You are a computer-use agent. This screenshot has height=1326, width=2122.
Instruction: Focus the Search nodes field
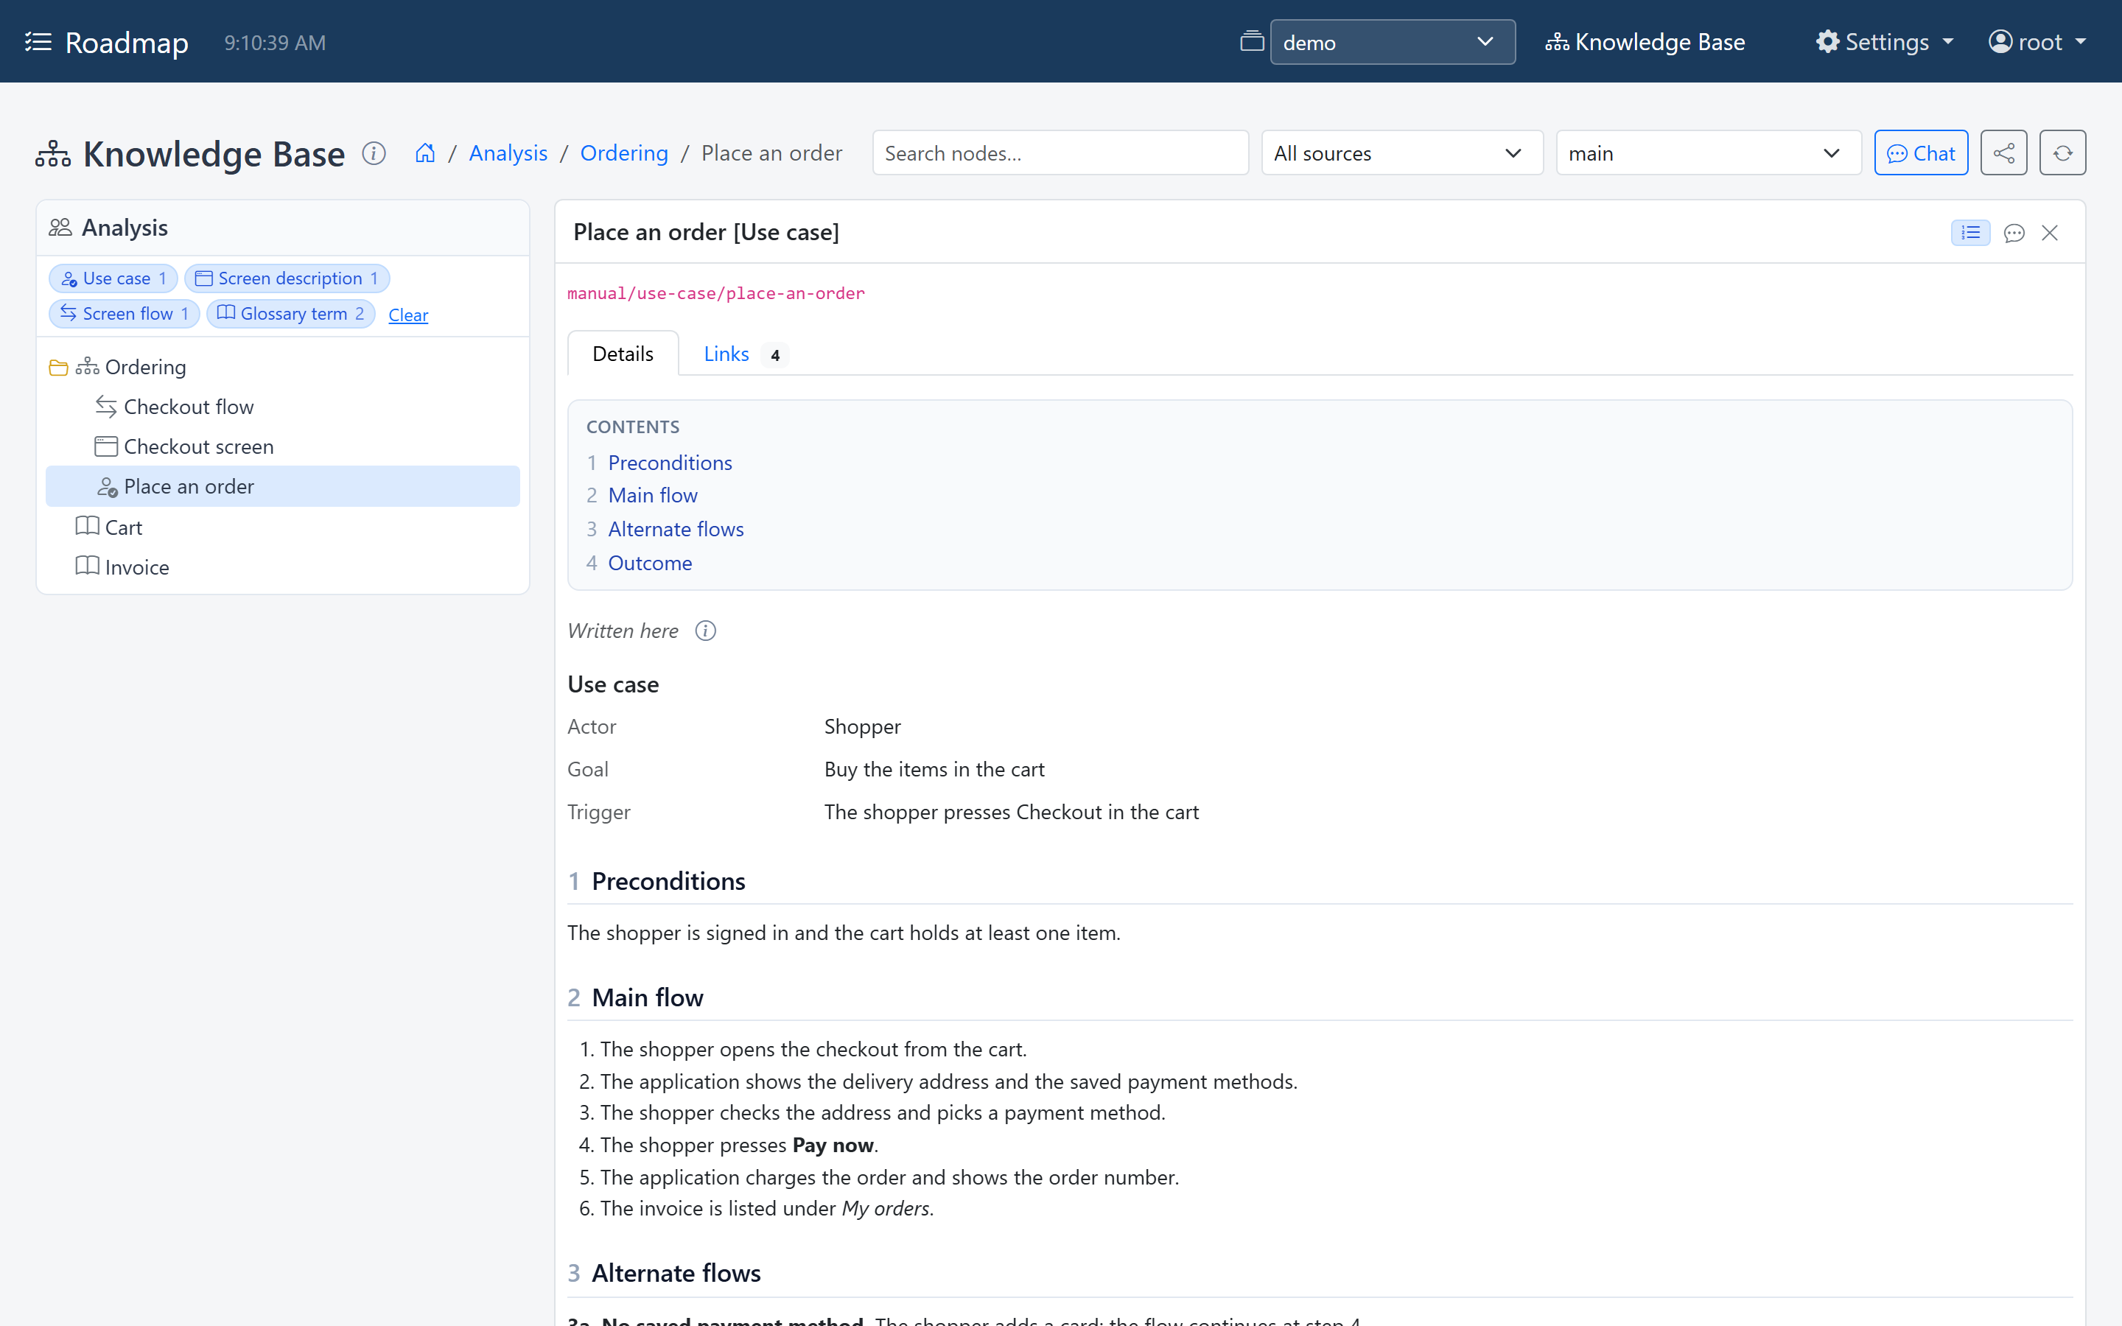point(1060,152)
